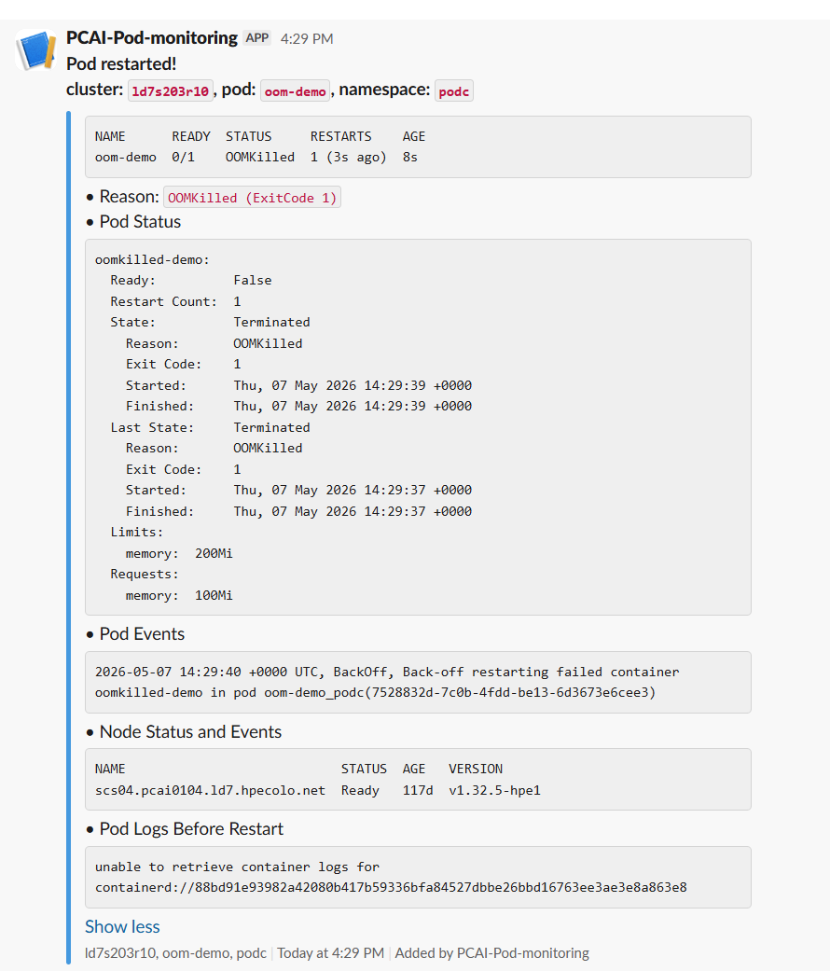Image resolution: width=830 pixels, height=971 pixels.
Task: Open the PCAI-Pod-monitoring sender name
Action: tap(152, 37)
